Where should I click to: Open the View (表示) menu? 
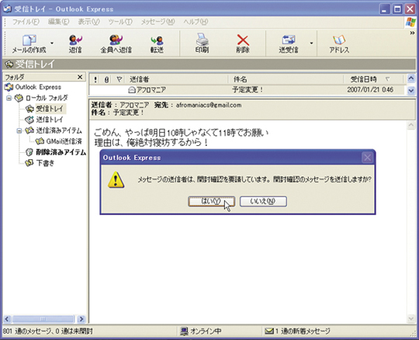tap(88, 22)
